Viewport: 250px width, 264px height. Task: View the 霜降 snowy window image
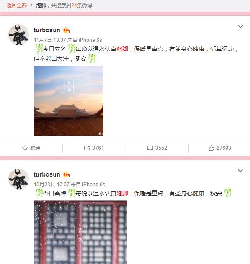80,232
